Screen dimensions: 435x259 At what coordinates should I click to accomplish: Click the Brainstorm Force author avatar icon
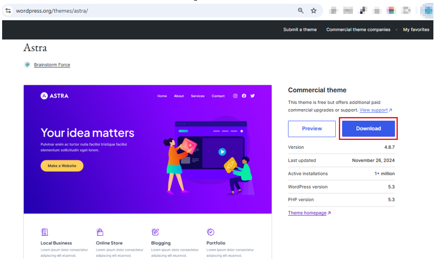pos(27,65)
